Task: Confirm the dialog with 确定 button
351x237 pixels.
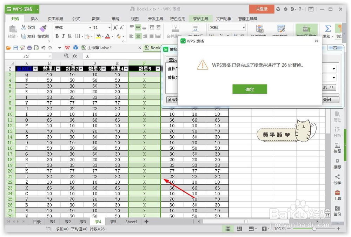Action: [250, 89]
